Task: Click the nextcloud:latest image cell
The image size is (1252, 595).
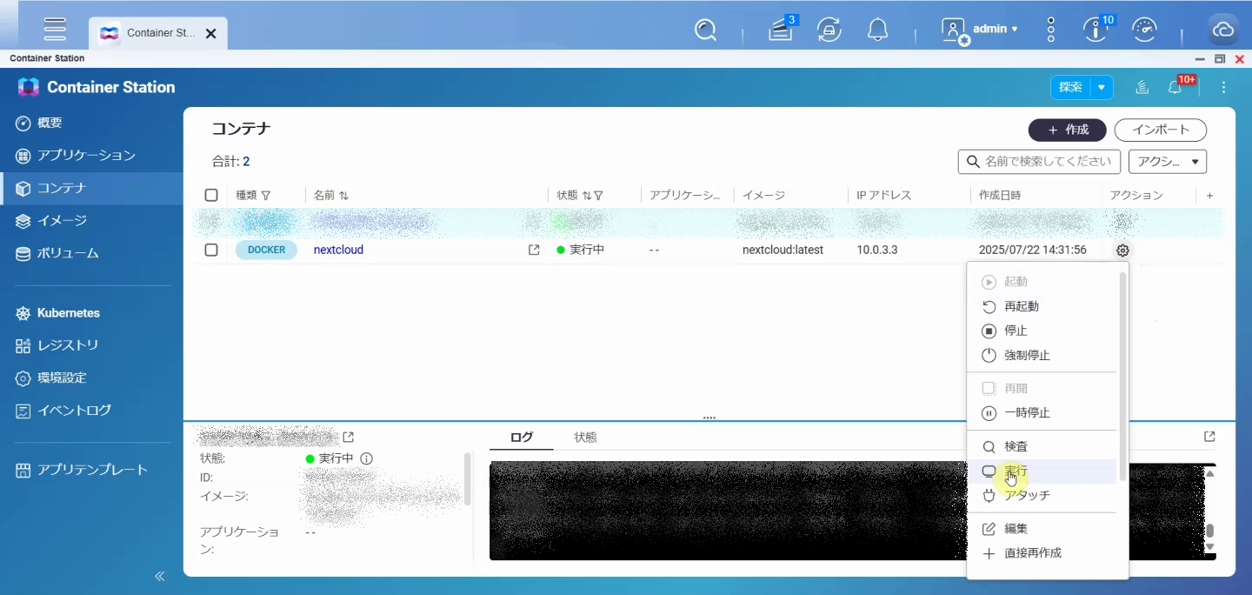Action: (x=782, y=250)
